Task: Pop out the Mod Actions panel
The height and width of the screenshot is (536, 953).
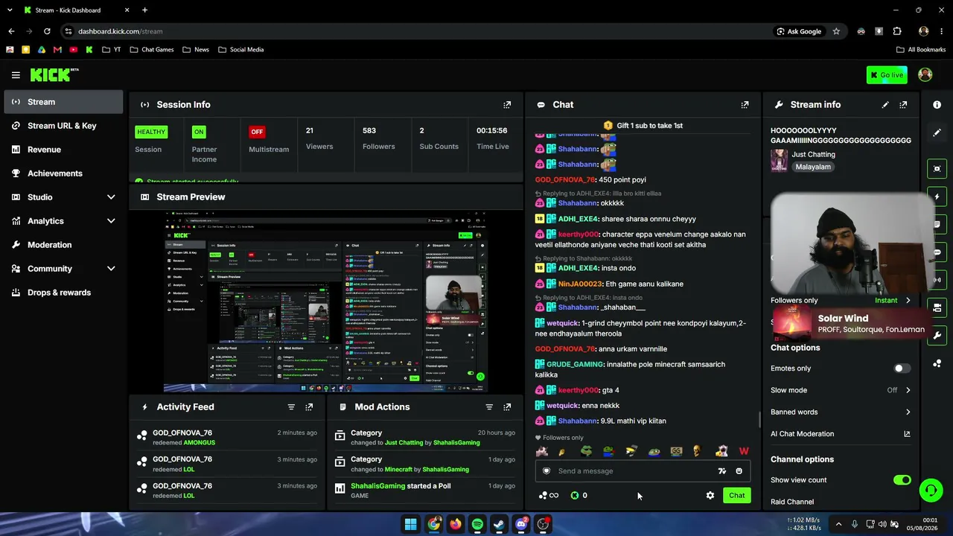Action: click(x=507, y=407)
